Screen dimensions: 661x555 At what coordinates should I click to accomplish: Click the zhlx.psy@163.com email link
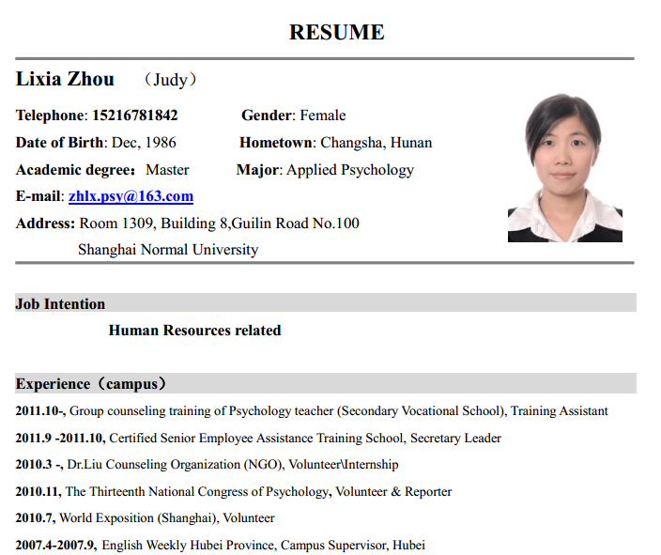coord(131,196)
